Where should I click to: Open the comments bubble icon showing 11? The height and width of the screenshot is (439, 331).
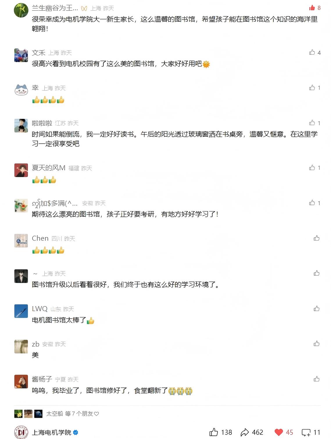(306, 432)
